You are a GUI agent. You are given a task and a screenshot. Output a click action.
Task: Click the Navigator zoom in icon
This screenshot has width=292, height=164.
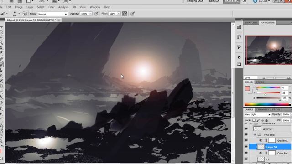point(288,78)
